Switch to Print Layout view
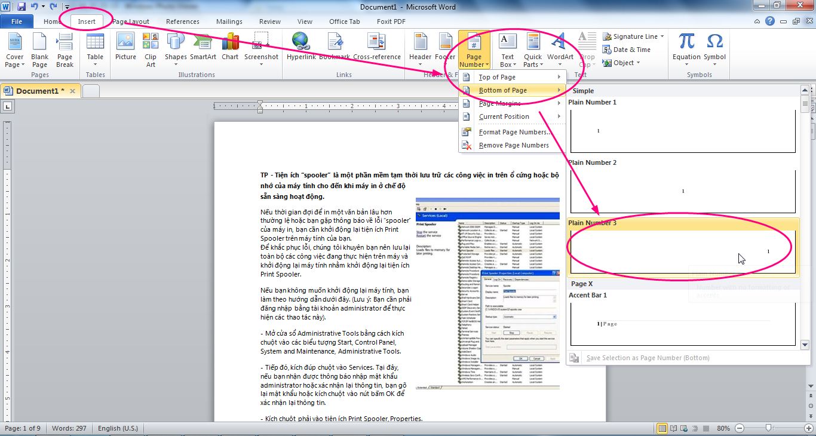This screenshot has width=816, height=436. 662,428
